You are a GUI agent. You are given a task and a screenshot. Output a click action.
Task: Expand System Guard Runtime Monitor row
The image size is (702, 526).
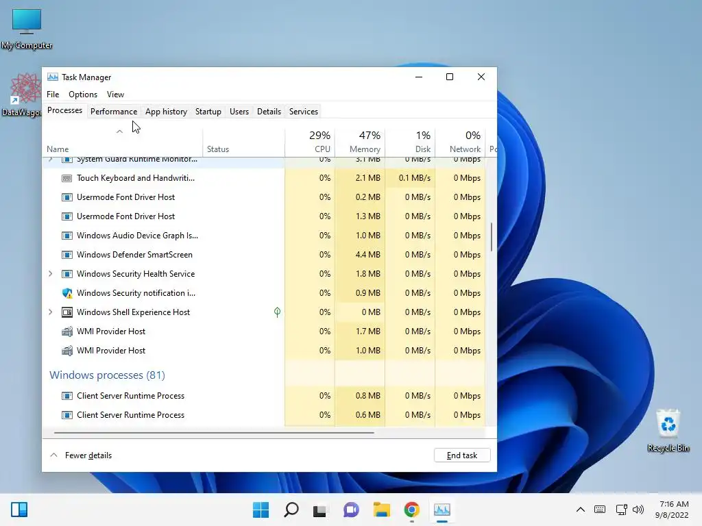tap(51, 159)
